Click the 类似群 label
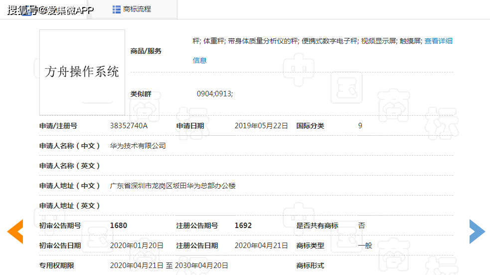Image resolution: width=490 pixels, height=275 pixels. pos(141,94)
